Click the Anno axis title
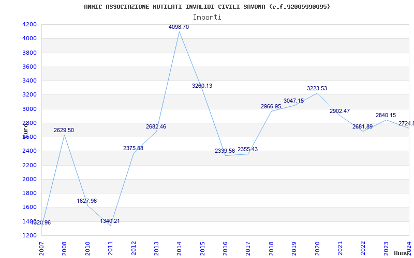The height and width of the screenshot is (258, 414). pos(402,253)
